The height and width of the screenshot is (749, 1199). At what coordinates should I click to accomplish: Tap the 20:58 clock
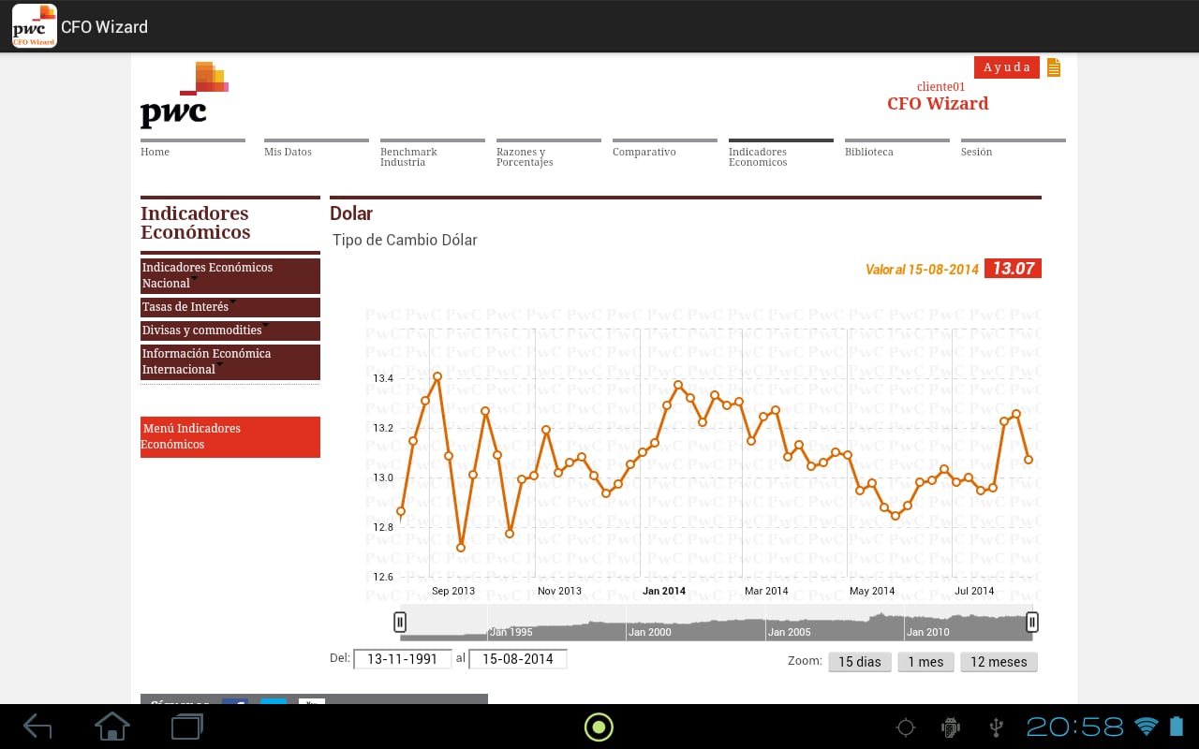coord(1075,727)
